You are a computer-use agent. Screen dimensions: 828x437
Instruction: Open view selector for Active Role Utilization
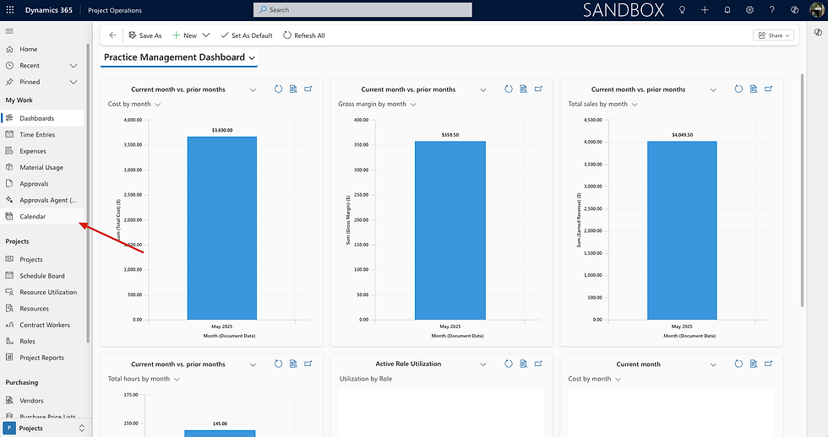coord(483,364)
